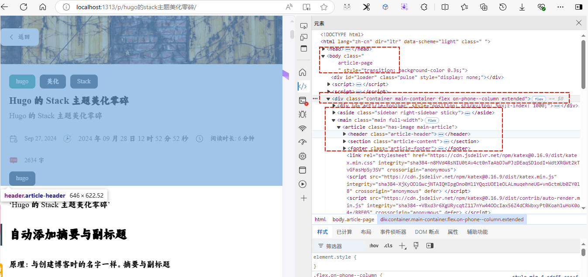This screenshot has width=588, height=277.
Task: Collapse the article has-image main-article node
Action: pyautogui.click(x=339, y=127)
